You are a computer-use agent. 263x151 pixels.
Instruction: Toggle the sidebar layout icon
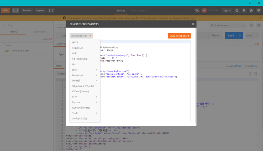15,10
